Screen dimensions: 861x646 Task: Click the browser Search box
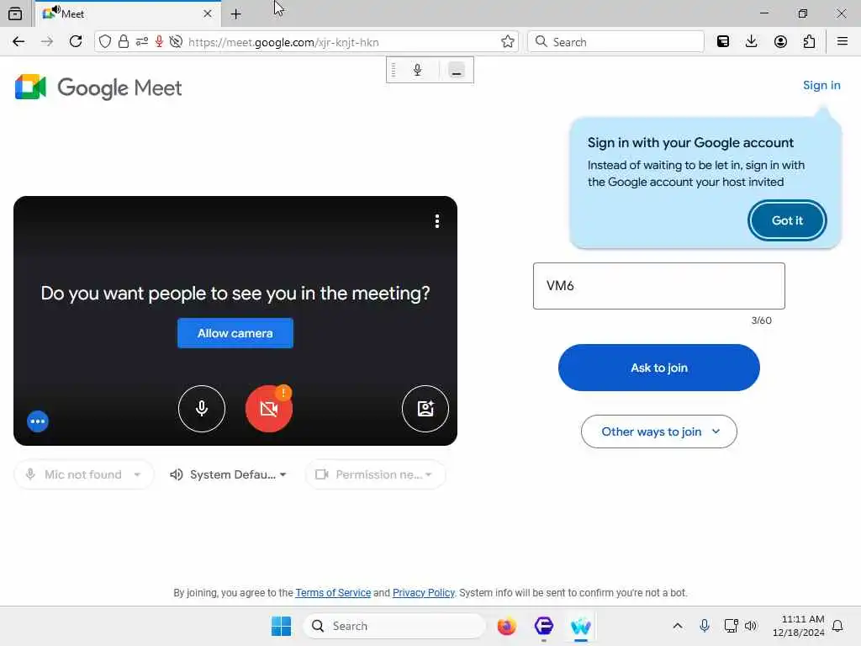[615, 42]
